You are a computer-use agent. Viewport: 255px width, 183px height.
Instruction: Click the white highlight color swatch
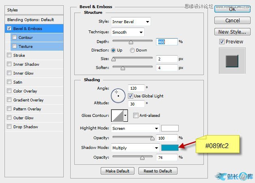pos(169,128)
